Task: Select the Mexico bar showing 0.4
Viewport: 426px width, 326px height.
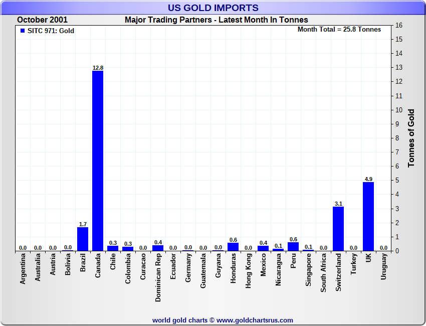Action: click(263, 248)
